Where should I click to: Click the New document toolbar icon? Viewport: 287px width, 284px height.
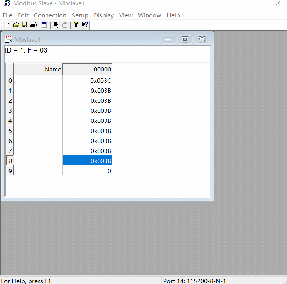pyautogui.click(x=7, y=25)
